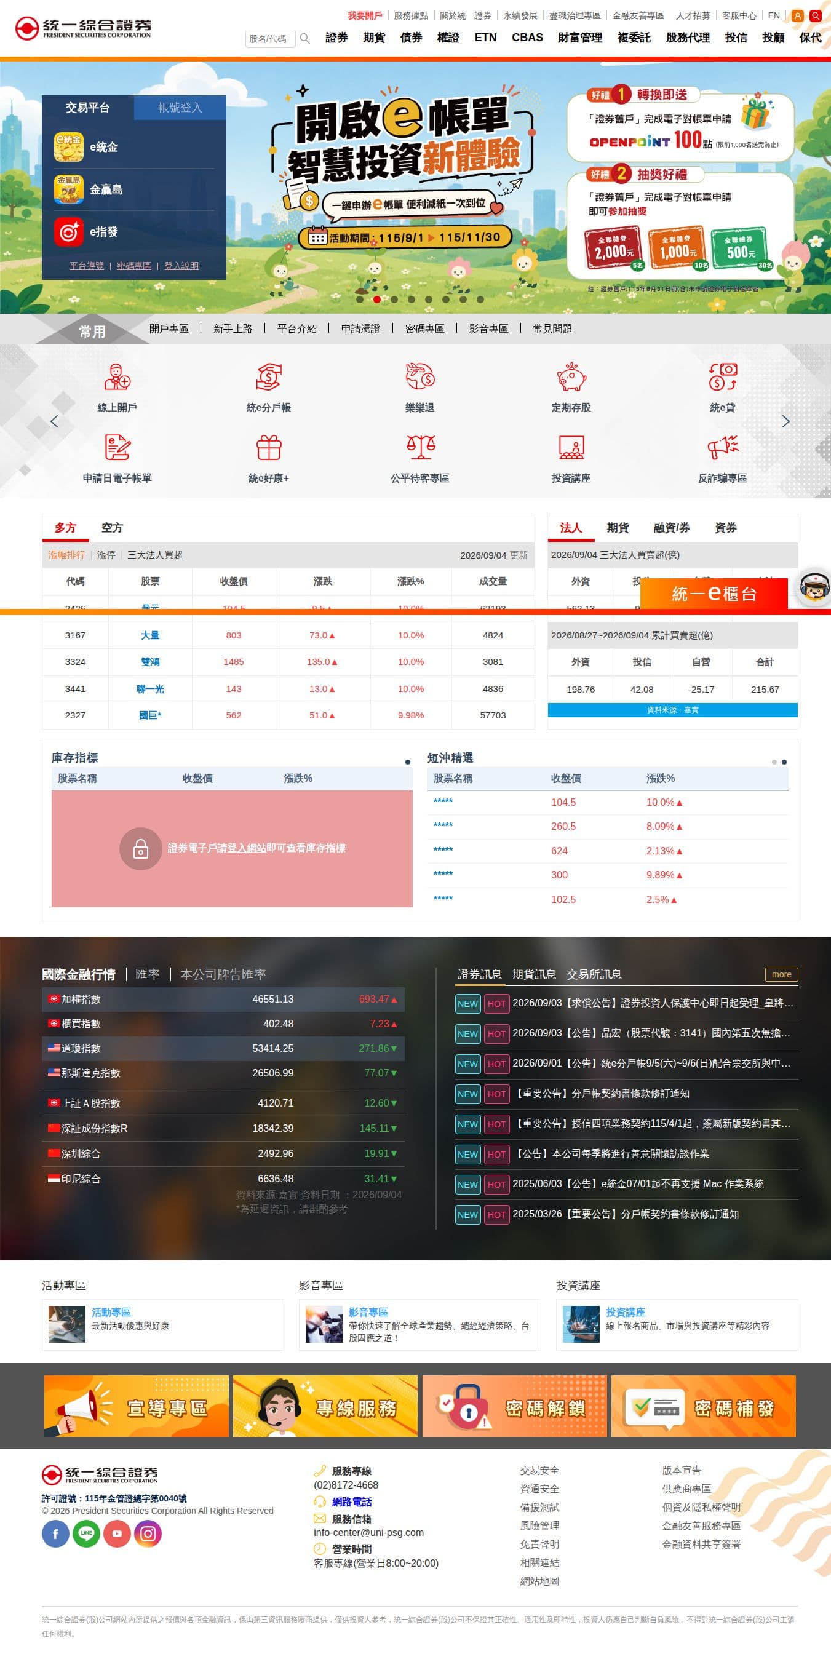Open the 反詐騙專區 megaphone icon
Image resolution: width=831 pixels, height=1678 pixels.
pyautogui.click(x=722, y=448)
